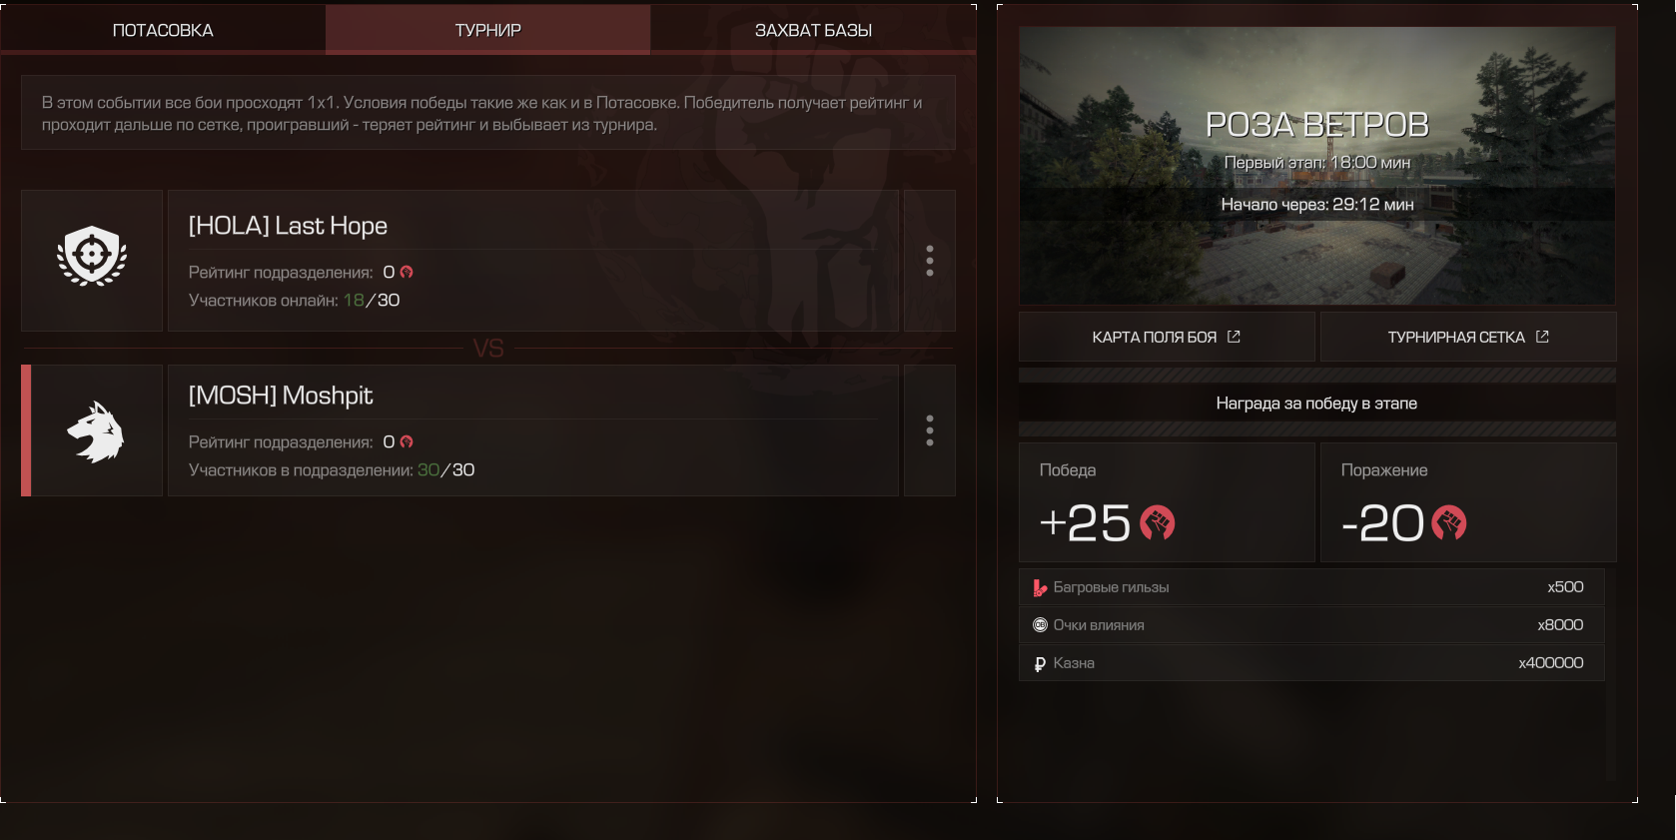Click the rewards list scrollbar
This screenshot has height=840, width=1676.
point(1611,674)
